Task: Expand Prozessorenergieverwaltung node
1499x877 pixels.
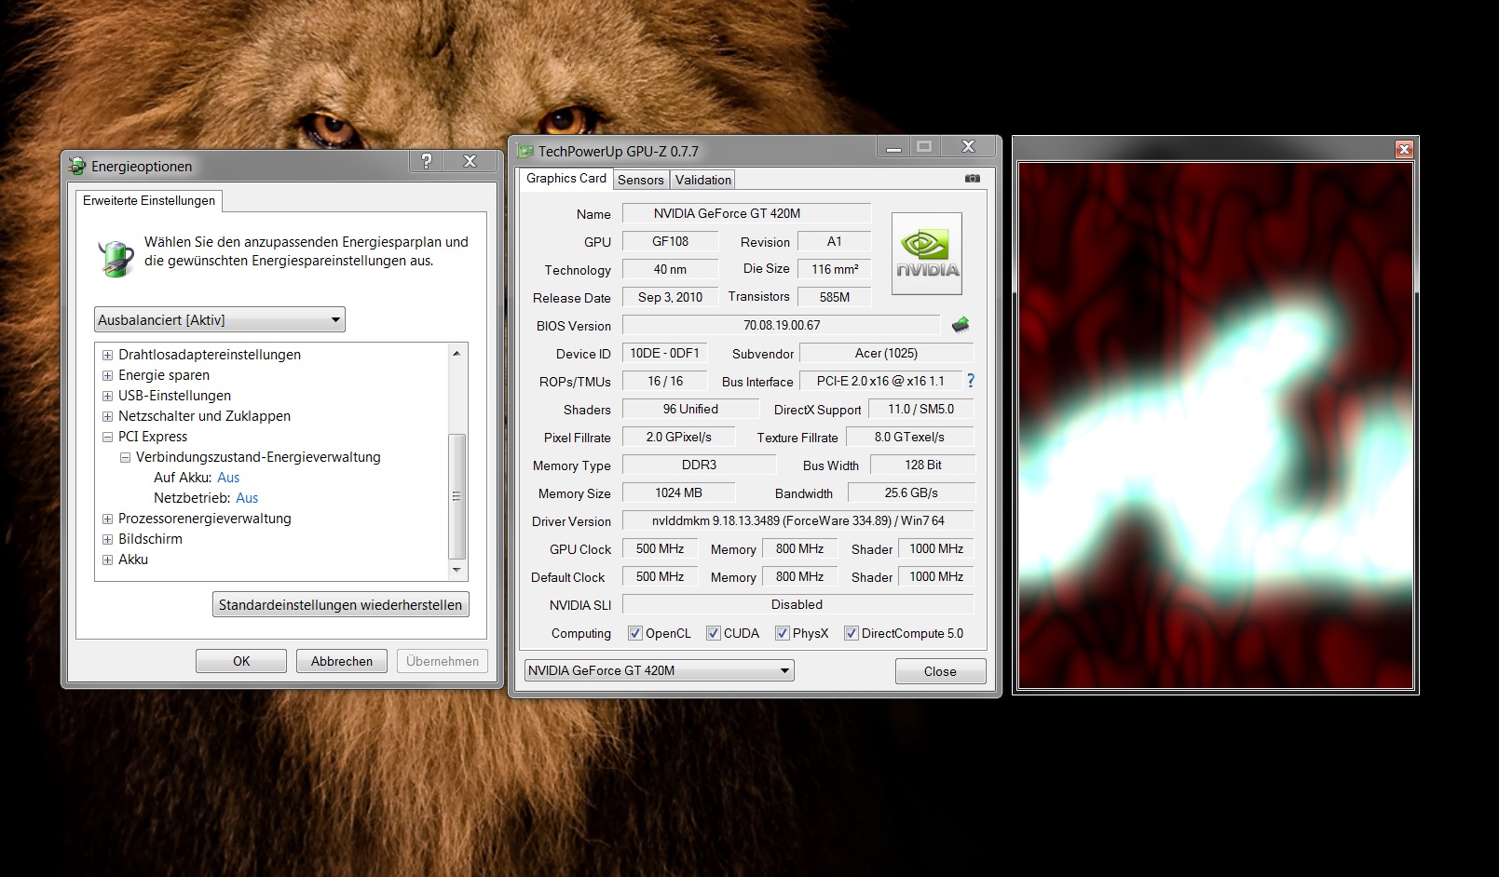Action: click(107, 519)
